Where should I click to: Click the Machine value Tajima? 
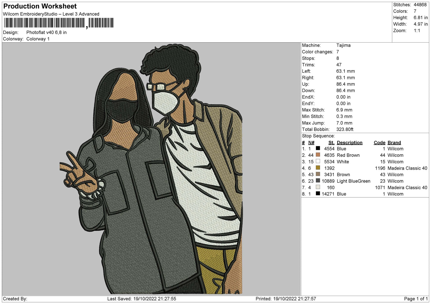coord(343,45)
